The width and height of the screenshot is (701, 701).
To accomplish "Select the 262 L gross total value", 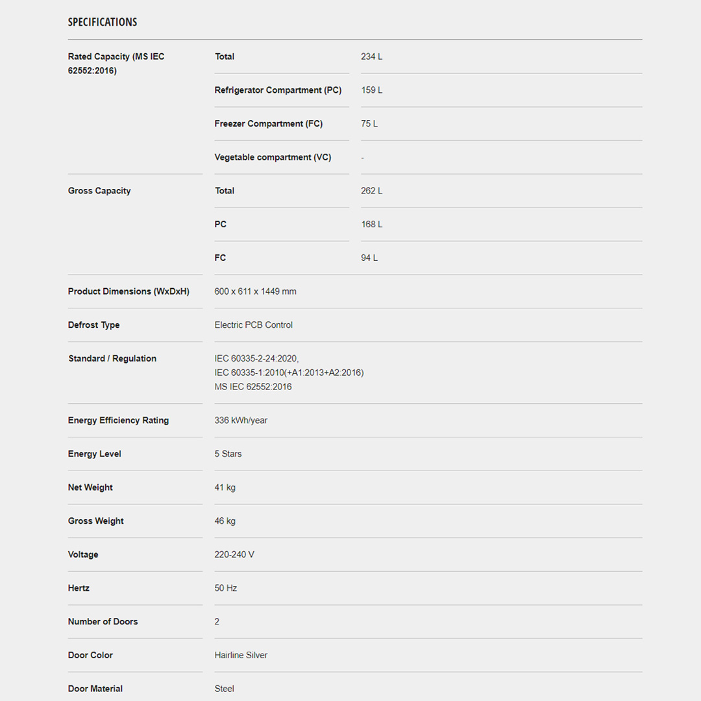I will tap(371, 191).
